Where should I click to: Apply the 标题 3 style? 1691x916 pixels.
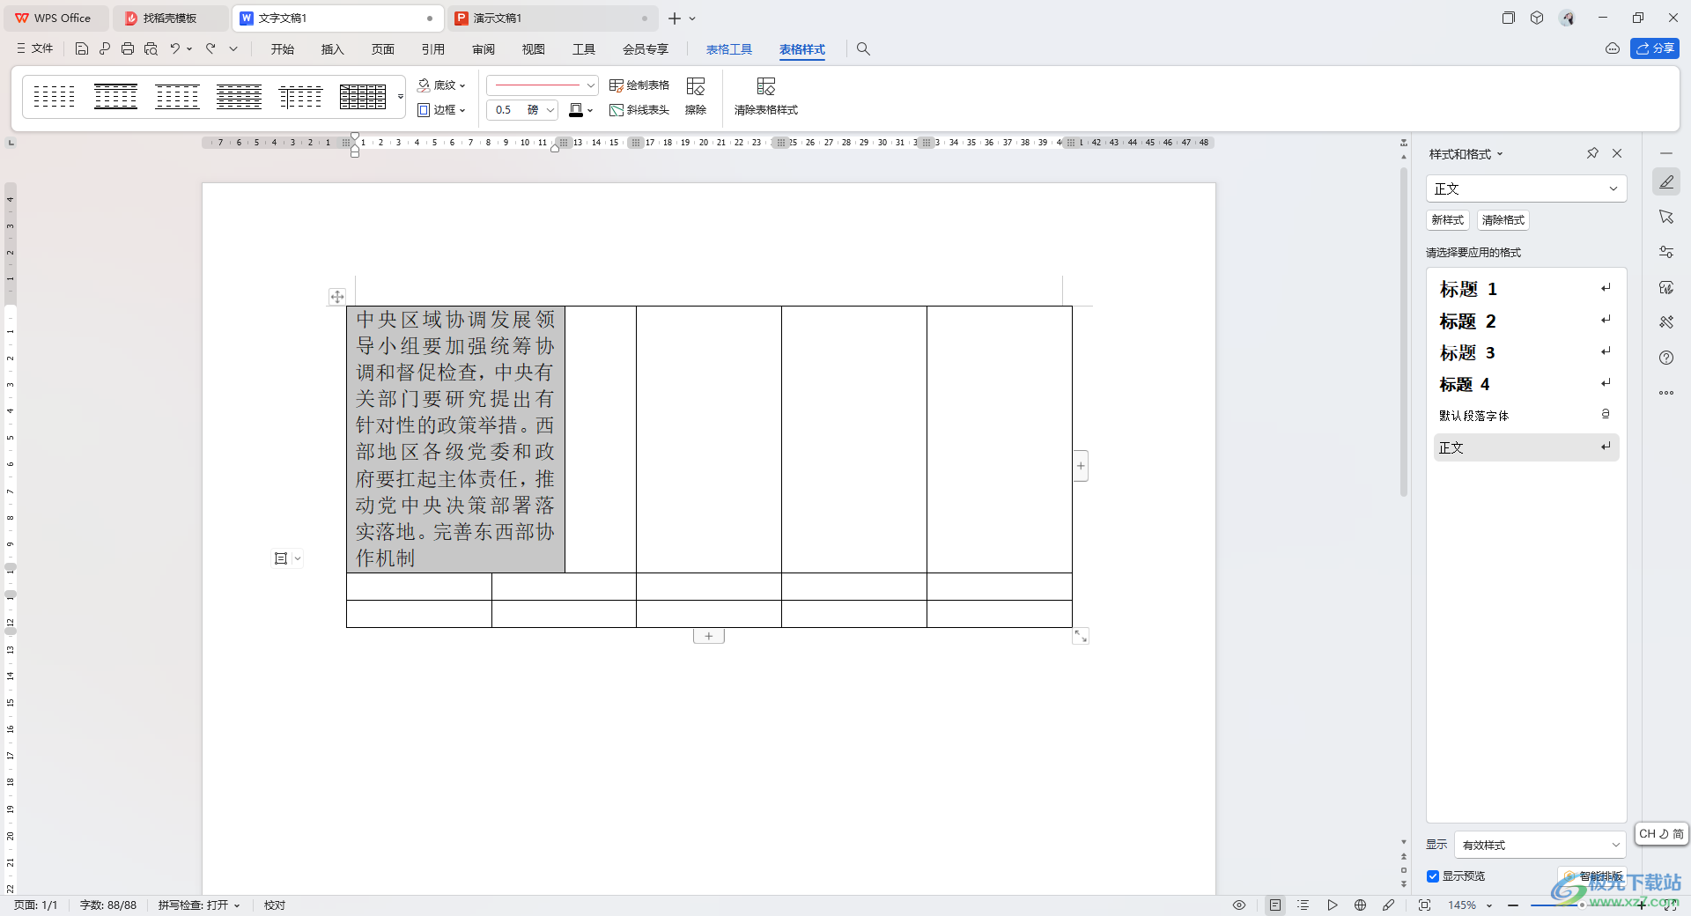tap(1526, 352)
